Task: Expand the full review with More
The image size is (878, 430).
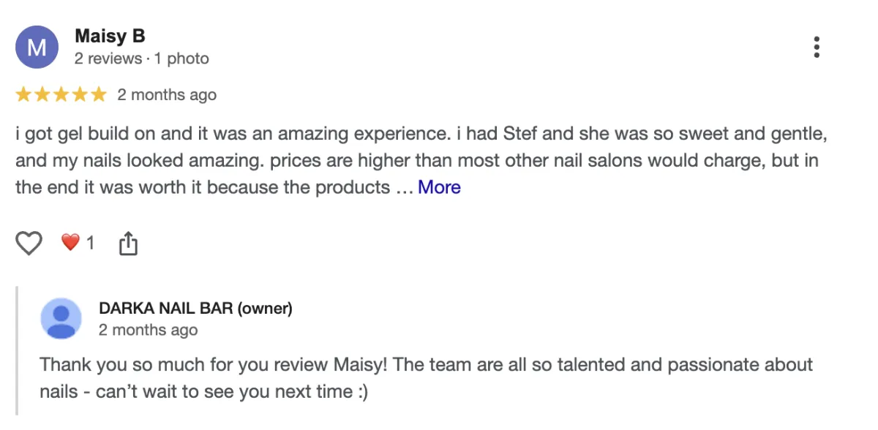Action: 439,187
